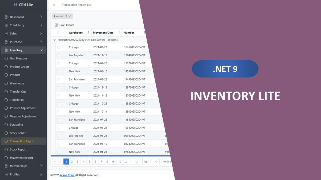This screenshot has width=321, height=180.
Task: Open the items per page dropdown showing 50
Action: coord(151,162)
